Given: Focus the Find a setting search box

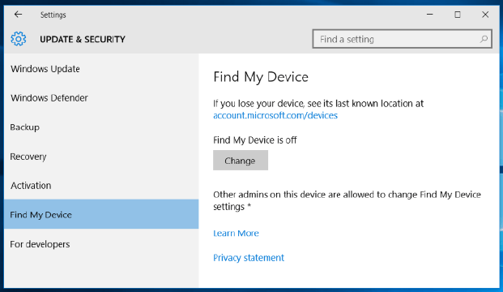Looking at the screenshot, I should (403, 39).
